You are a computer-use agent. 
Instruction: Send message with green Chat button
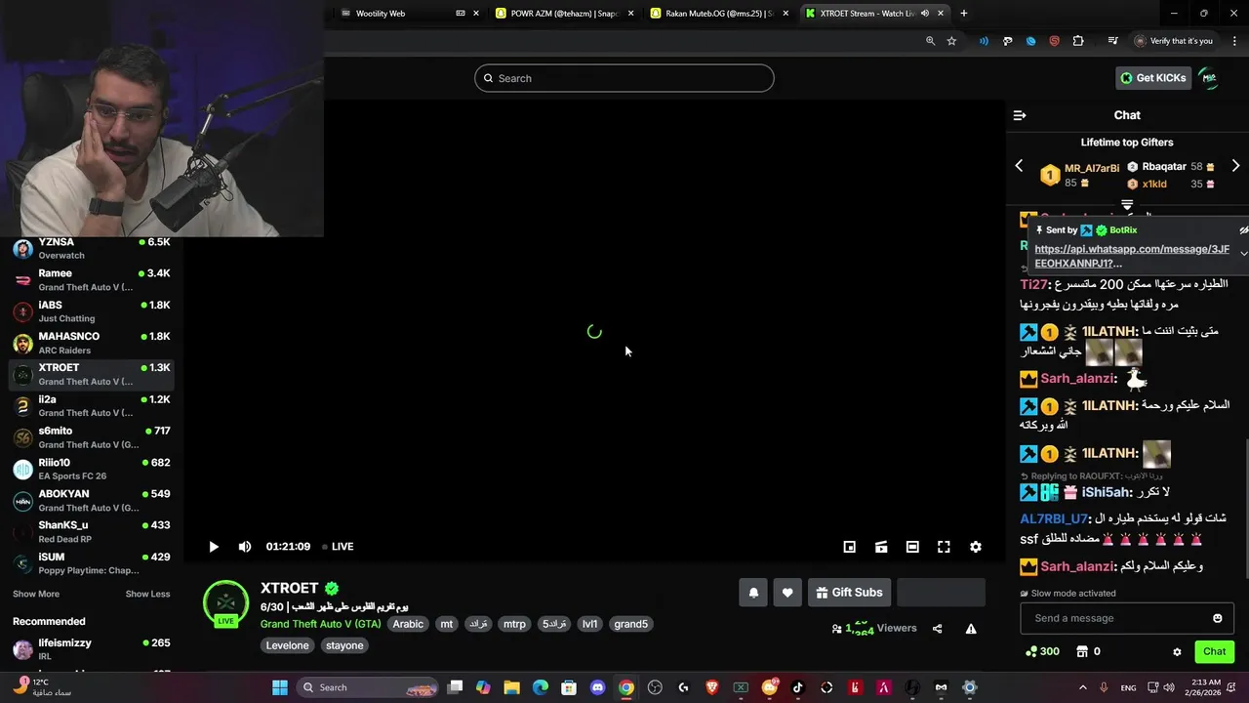[1214, 651]
